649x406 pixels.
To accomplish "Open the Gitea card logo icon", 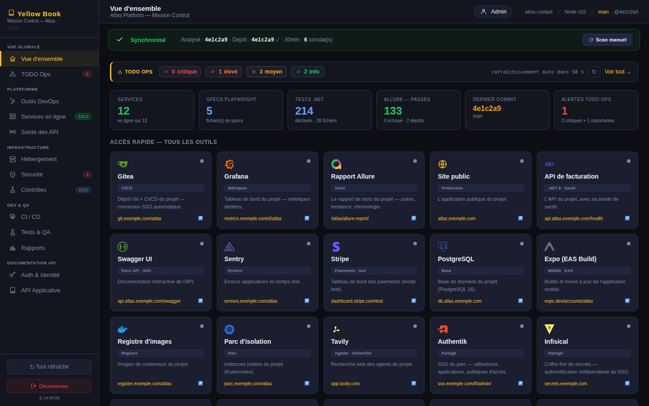I will point(123,164).
